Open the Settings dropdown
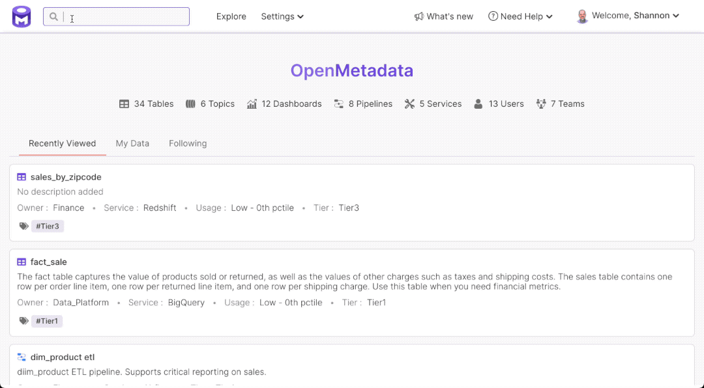Viewport: 704px width, 388px height. tap(282, 16)
